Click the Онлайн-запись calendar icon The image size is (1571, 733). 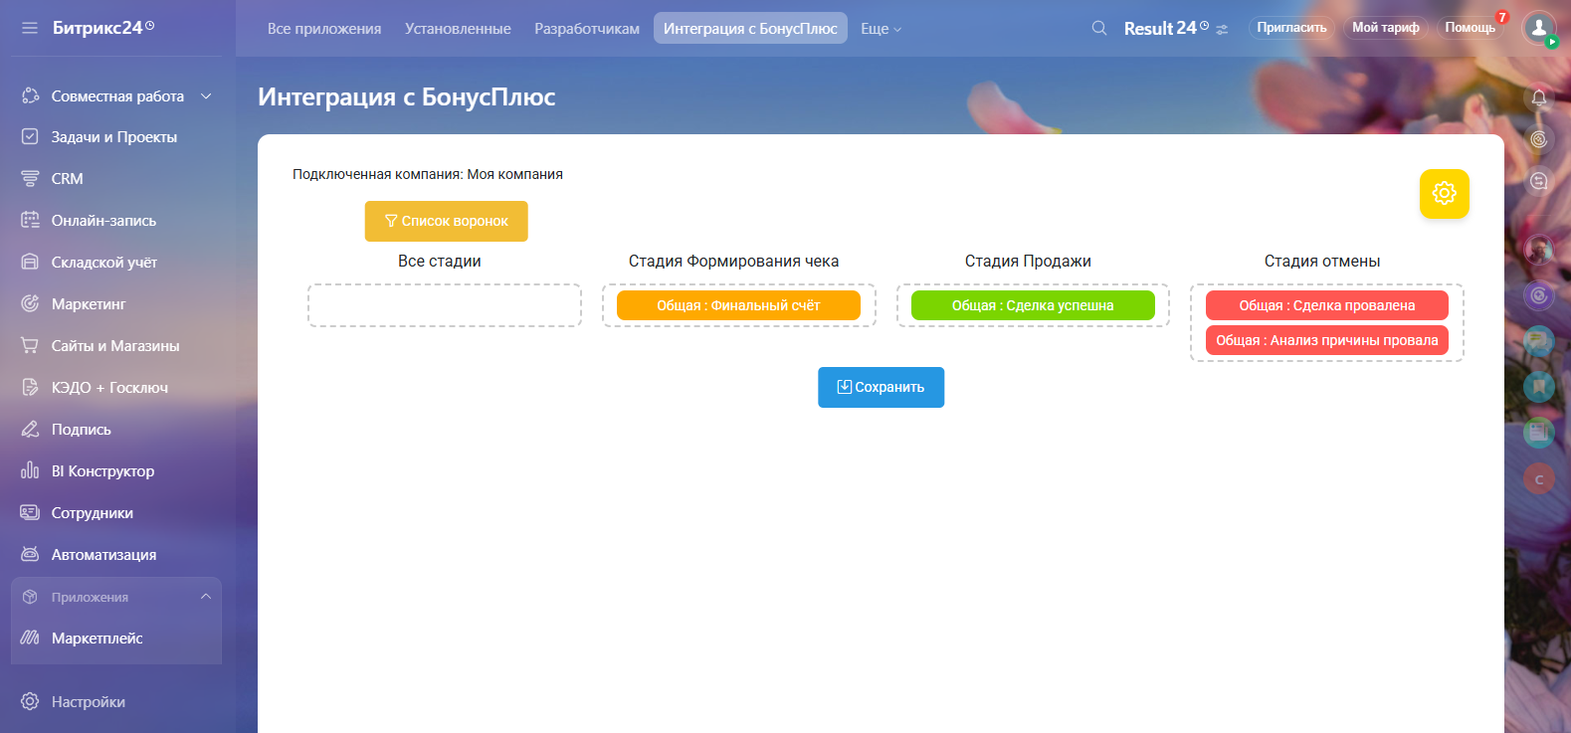pyautogui.click(x=30, y=220)
